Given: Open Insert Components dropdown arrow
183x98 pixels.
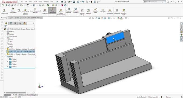Looking at the screenshot, I should click(x=13, y=15).
